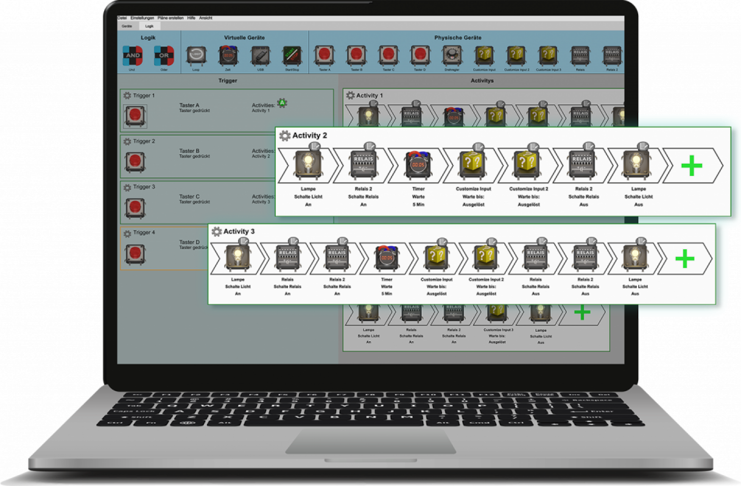Viewport: 741px width, 486px height.
Task: Click the green A badge on Trigger 1
Action: coord(282,103)
